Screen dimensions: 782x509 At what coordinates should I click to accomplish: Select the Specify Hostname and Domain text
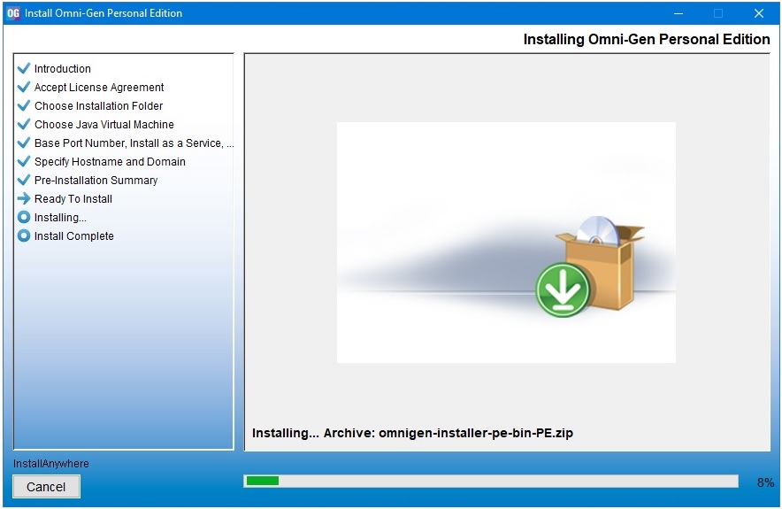click(x=110, y=162)
